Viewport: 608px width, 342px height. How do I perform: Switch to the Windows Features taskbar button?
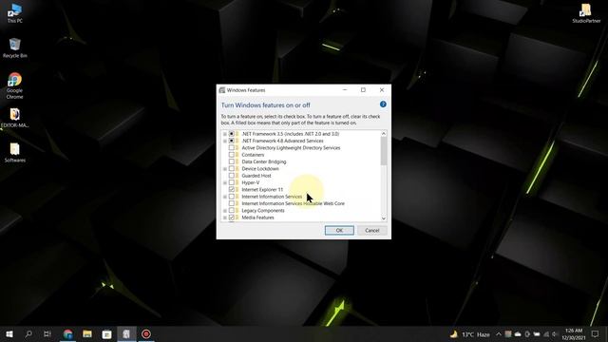pyautogui.click(x=126, y=333)
